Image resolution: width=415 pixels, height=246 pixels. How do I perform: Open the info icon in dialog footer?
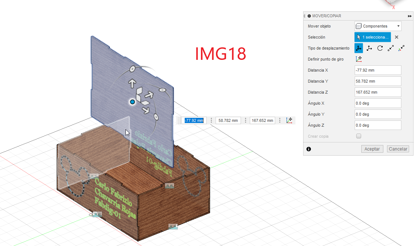pyautogui.click(x=309, y=149)
